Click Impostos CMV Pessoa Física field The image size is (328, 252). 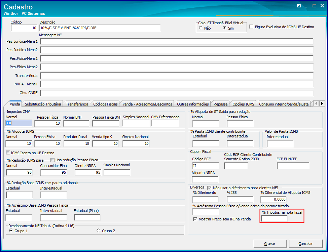pyautogui.click(x=48, y=123)
